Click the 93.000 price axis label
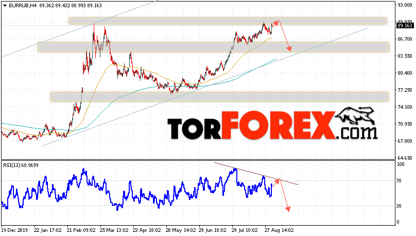 click(x=405, y=5)
